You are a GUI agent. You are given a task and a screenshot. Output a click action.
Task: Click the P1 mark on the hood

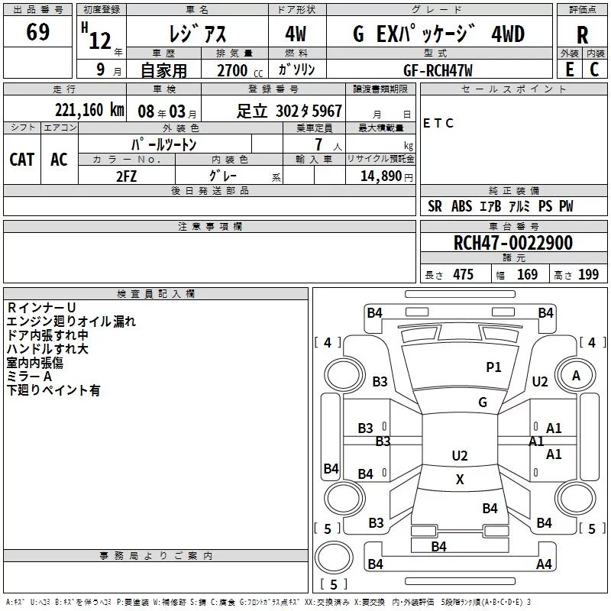493,367
